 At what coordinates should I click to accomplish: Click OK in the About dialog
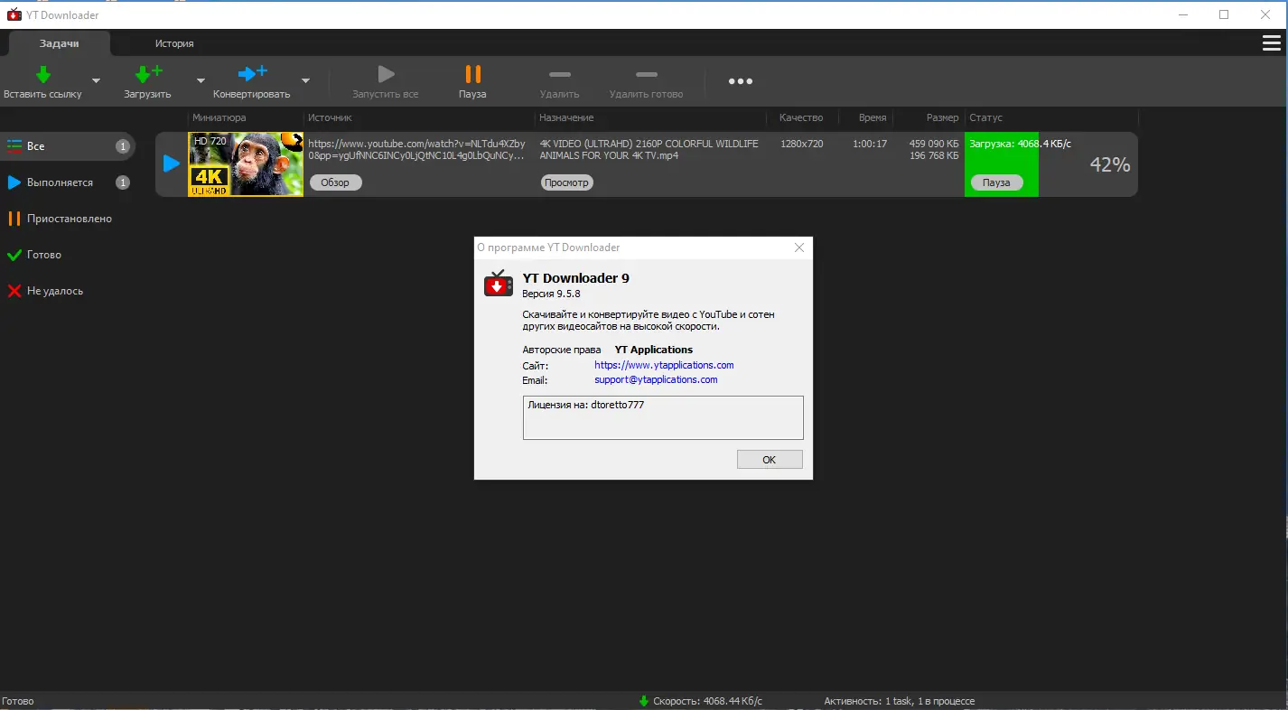pos(770,460)
